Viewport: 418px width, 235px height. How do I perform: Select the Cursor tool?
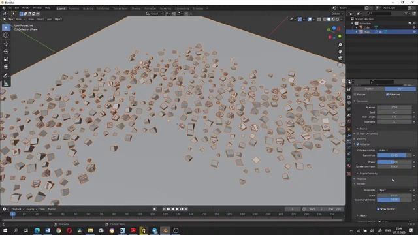pyautogui.click(x=6, y=35)
